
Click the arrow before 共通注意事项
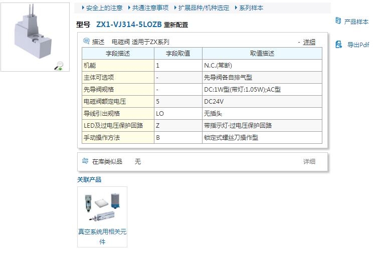pyautogui.click(x=129, y=8)
